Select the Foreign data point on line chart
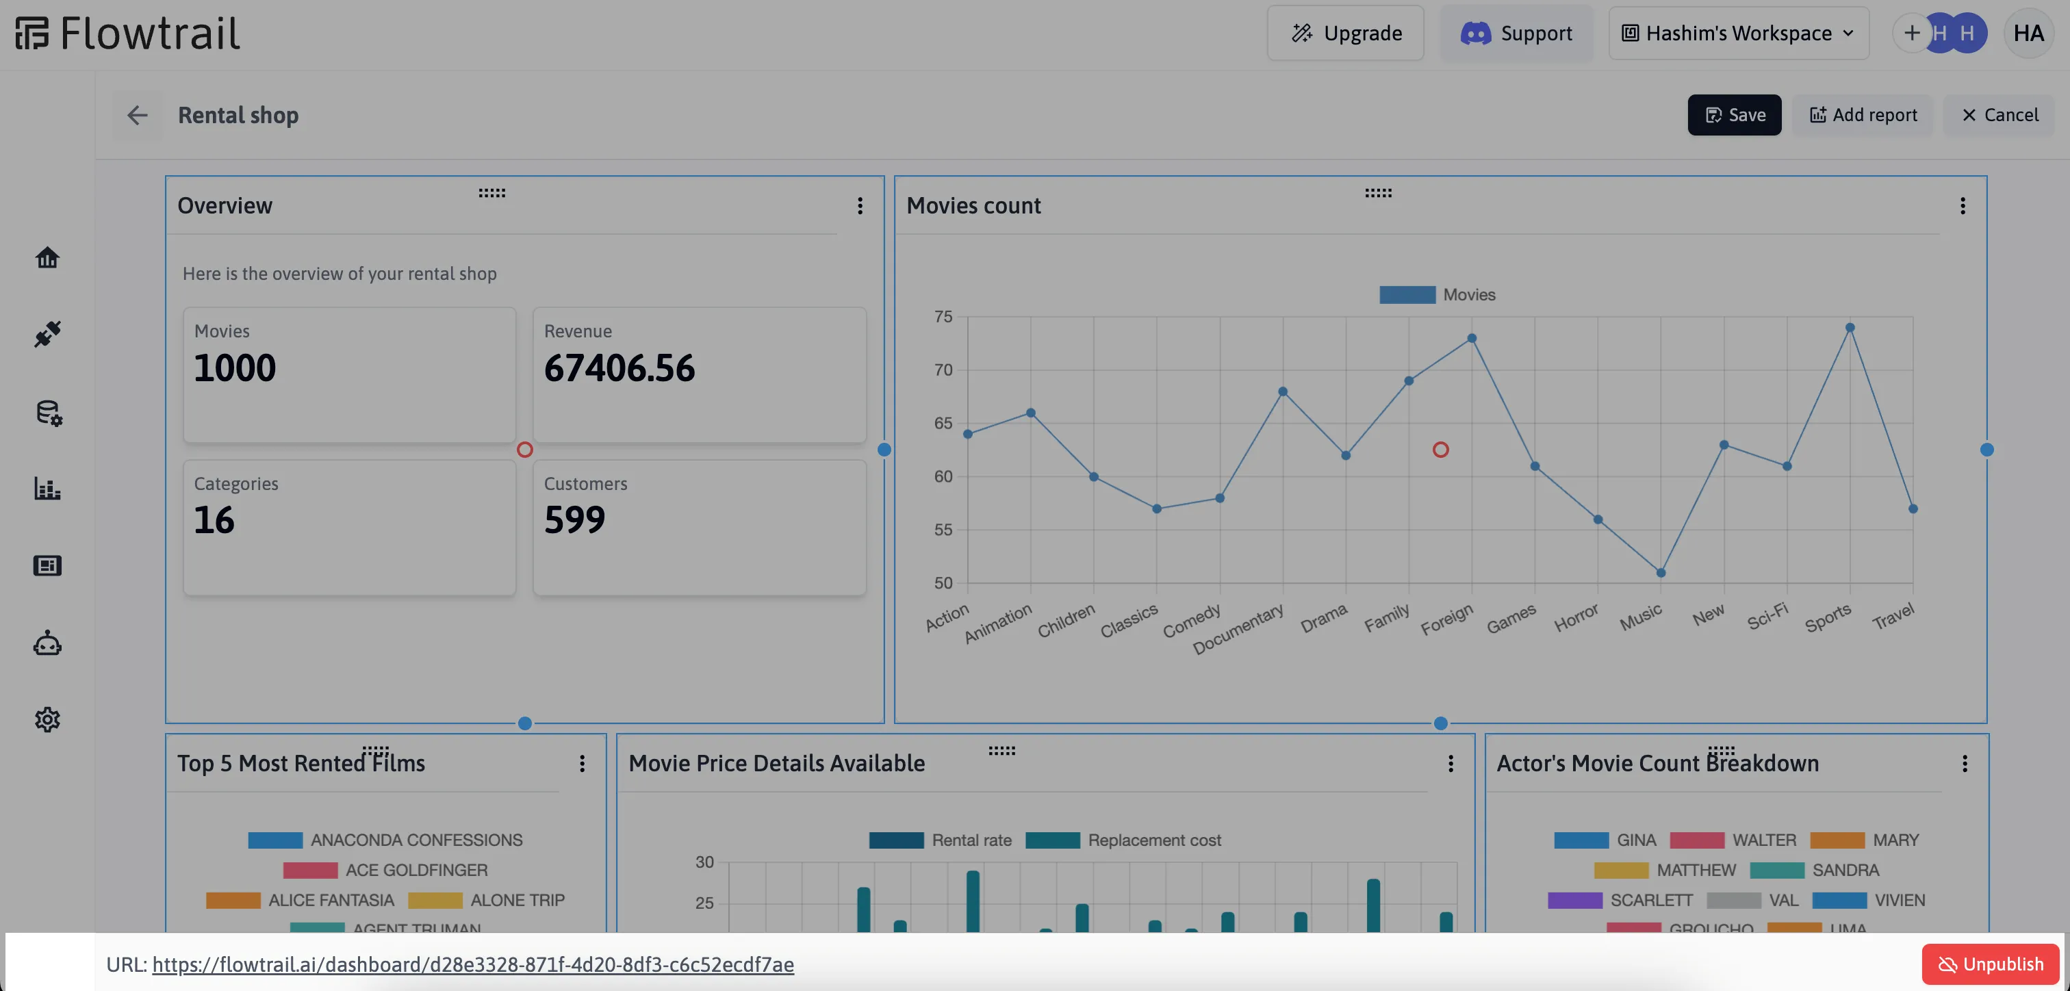Screen dimensions: 2070x991 point(1471,337)
